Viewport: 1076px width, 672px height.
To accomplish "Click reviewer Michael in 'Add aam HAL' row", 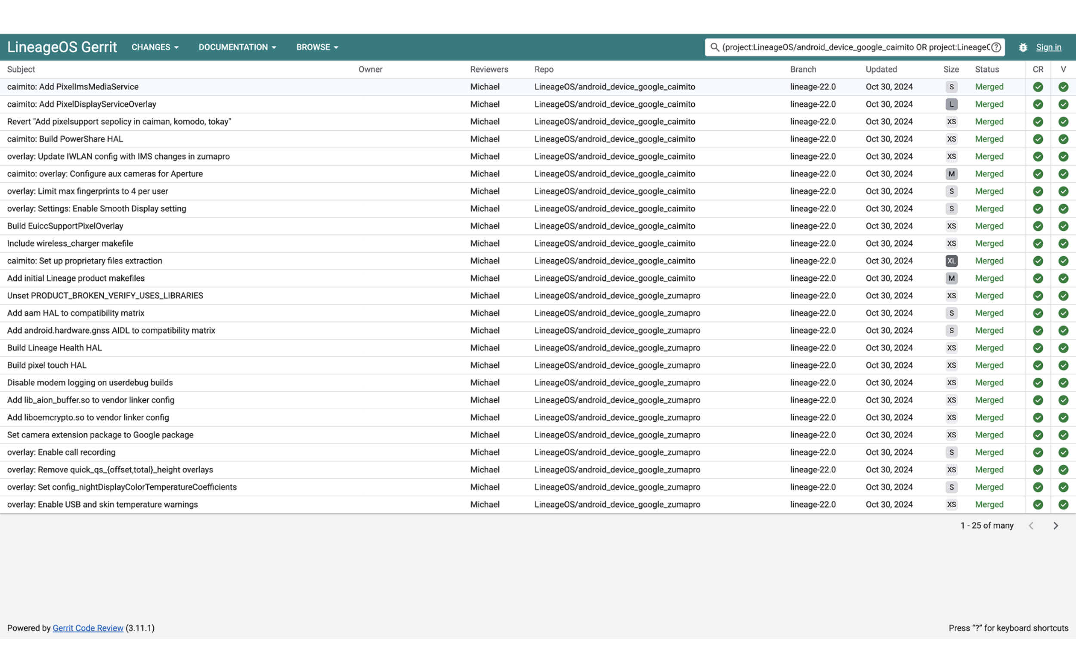I will tap(485, 313).
